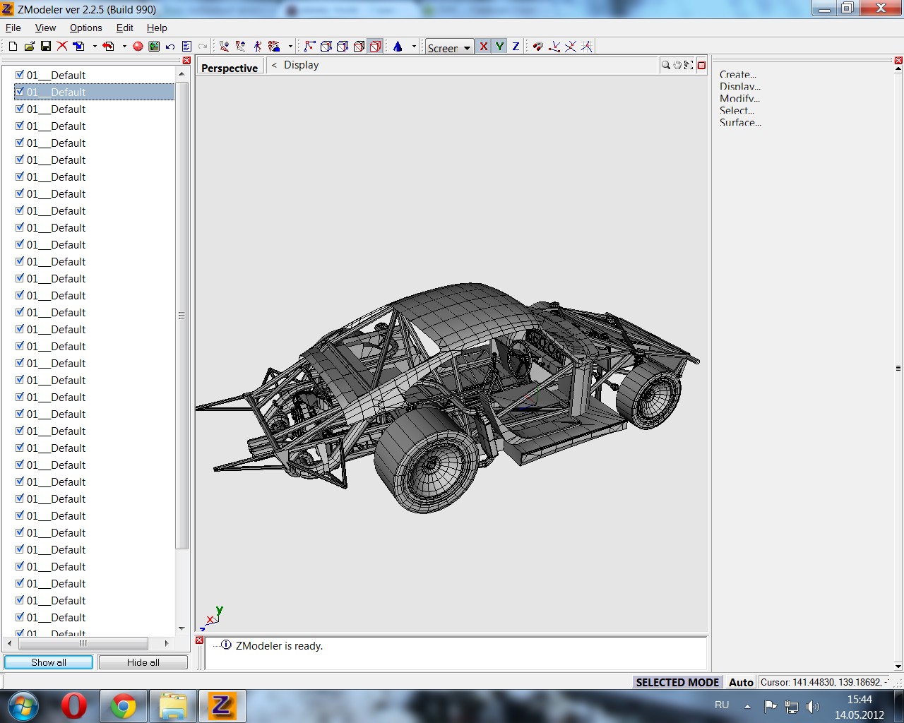
Task: Click the red X delete icon in toolbar
Action: [62, 47]
